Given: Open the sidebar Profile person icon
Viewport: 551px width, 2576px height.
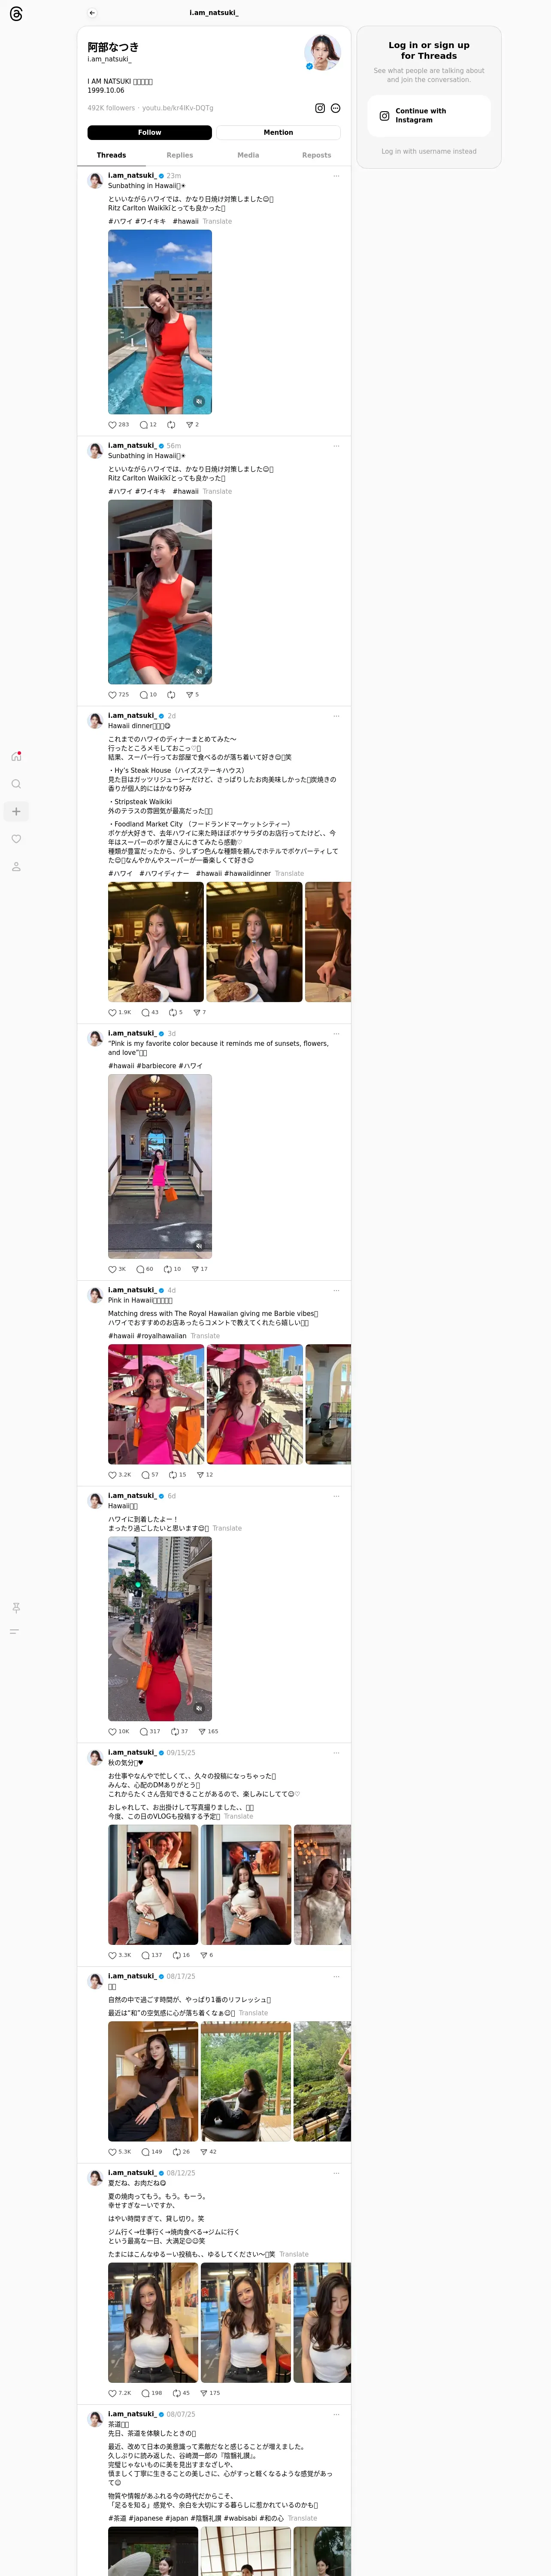Looking at the screenshot, I should pos(16,867).
